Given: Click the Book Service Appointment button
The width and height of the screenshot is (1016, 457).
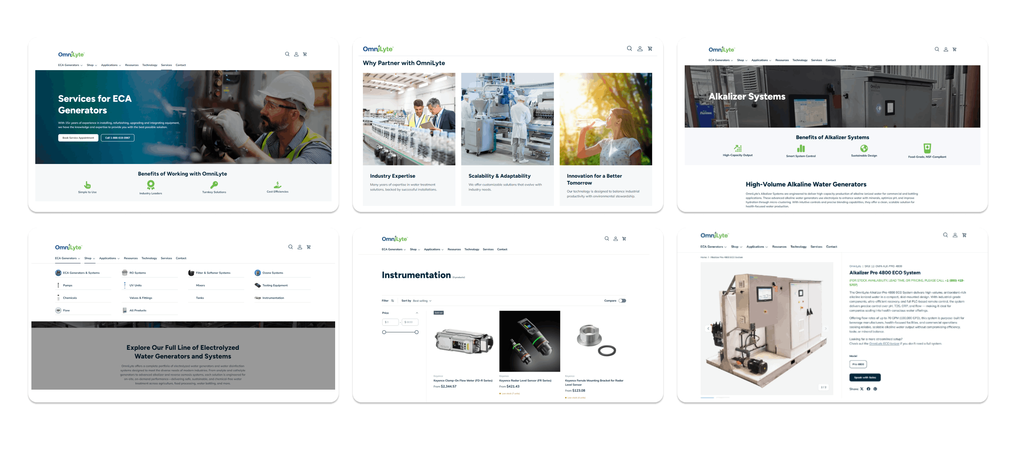Looking at the screenshot, I should point(78,138).
